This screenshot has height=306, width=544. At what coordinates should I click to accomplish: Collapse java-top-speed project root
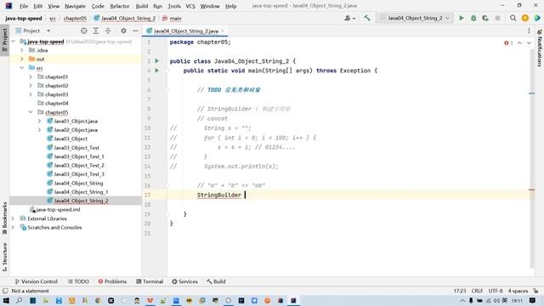pos(14,42)
